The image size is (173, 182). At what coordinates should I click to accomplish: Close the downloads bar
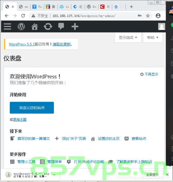pyautogui.click(x=167, y=175)
